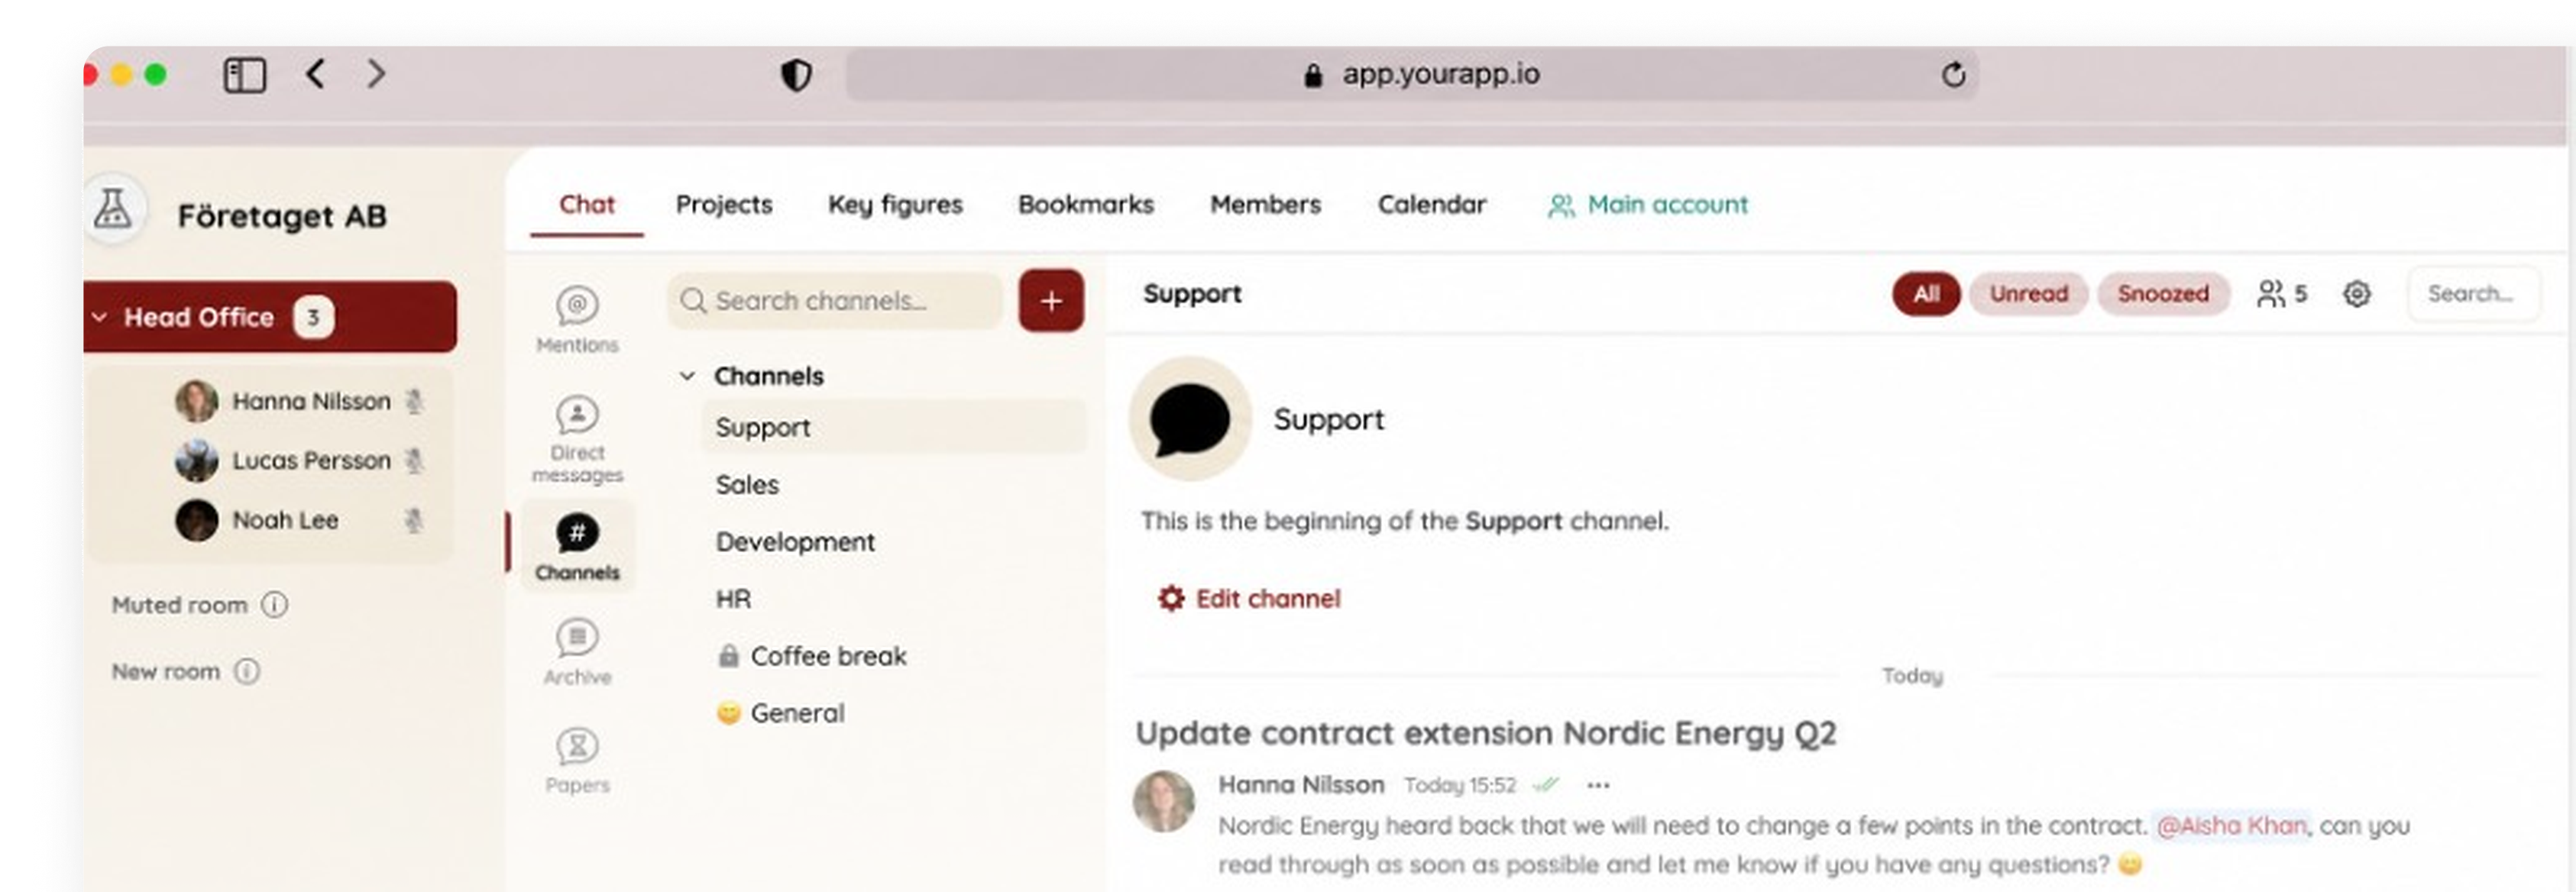Toggle the Unread filter

(2028, 294)
